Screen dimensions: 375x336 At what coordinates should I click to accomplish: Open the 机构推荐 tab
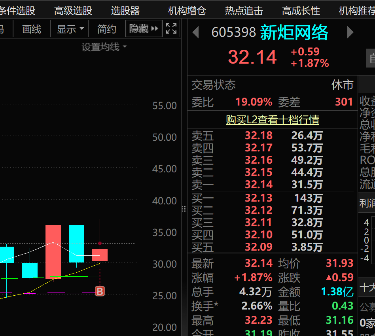357,11
